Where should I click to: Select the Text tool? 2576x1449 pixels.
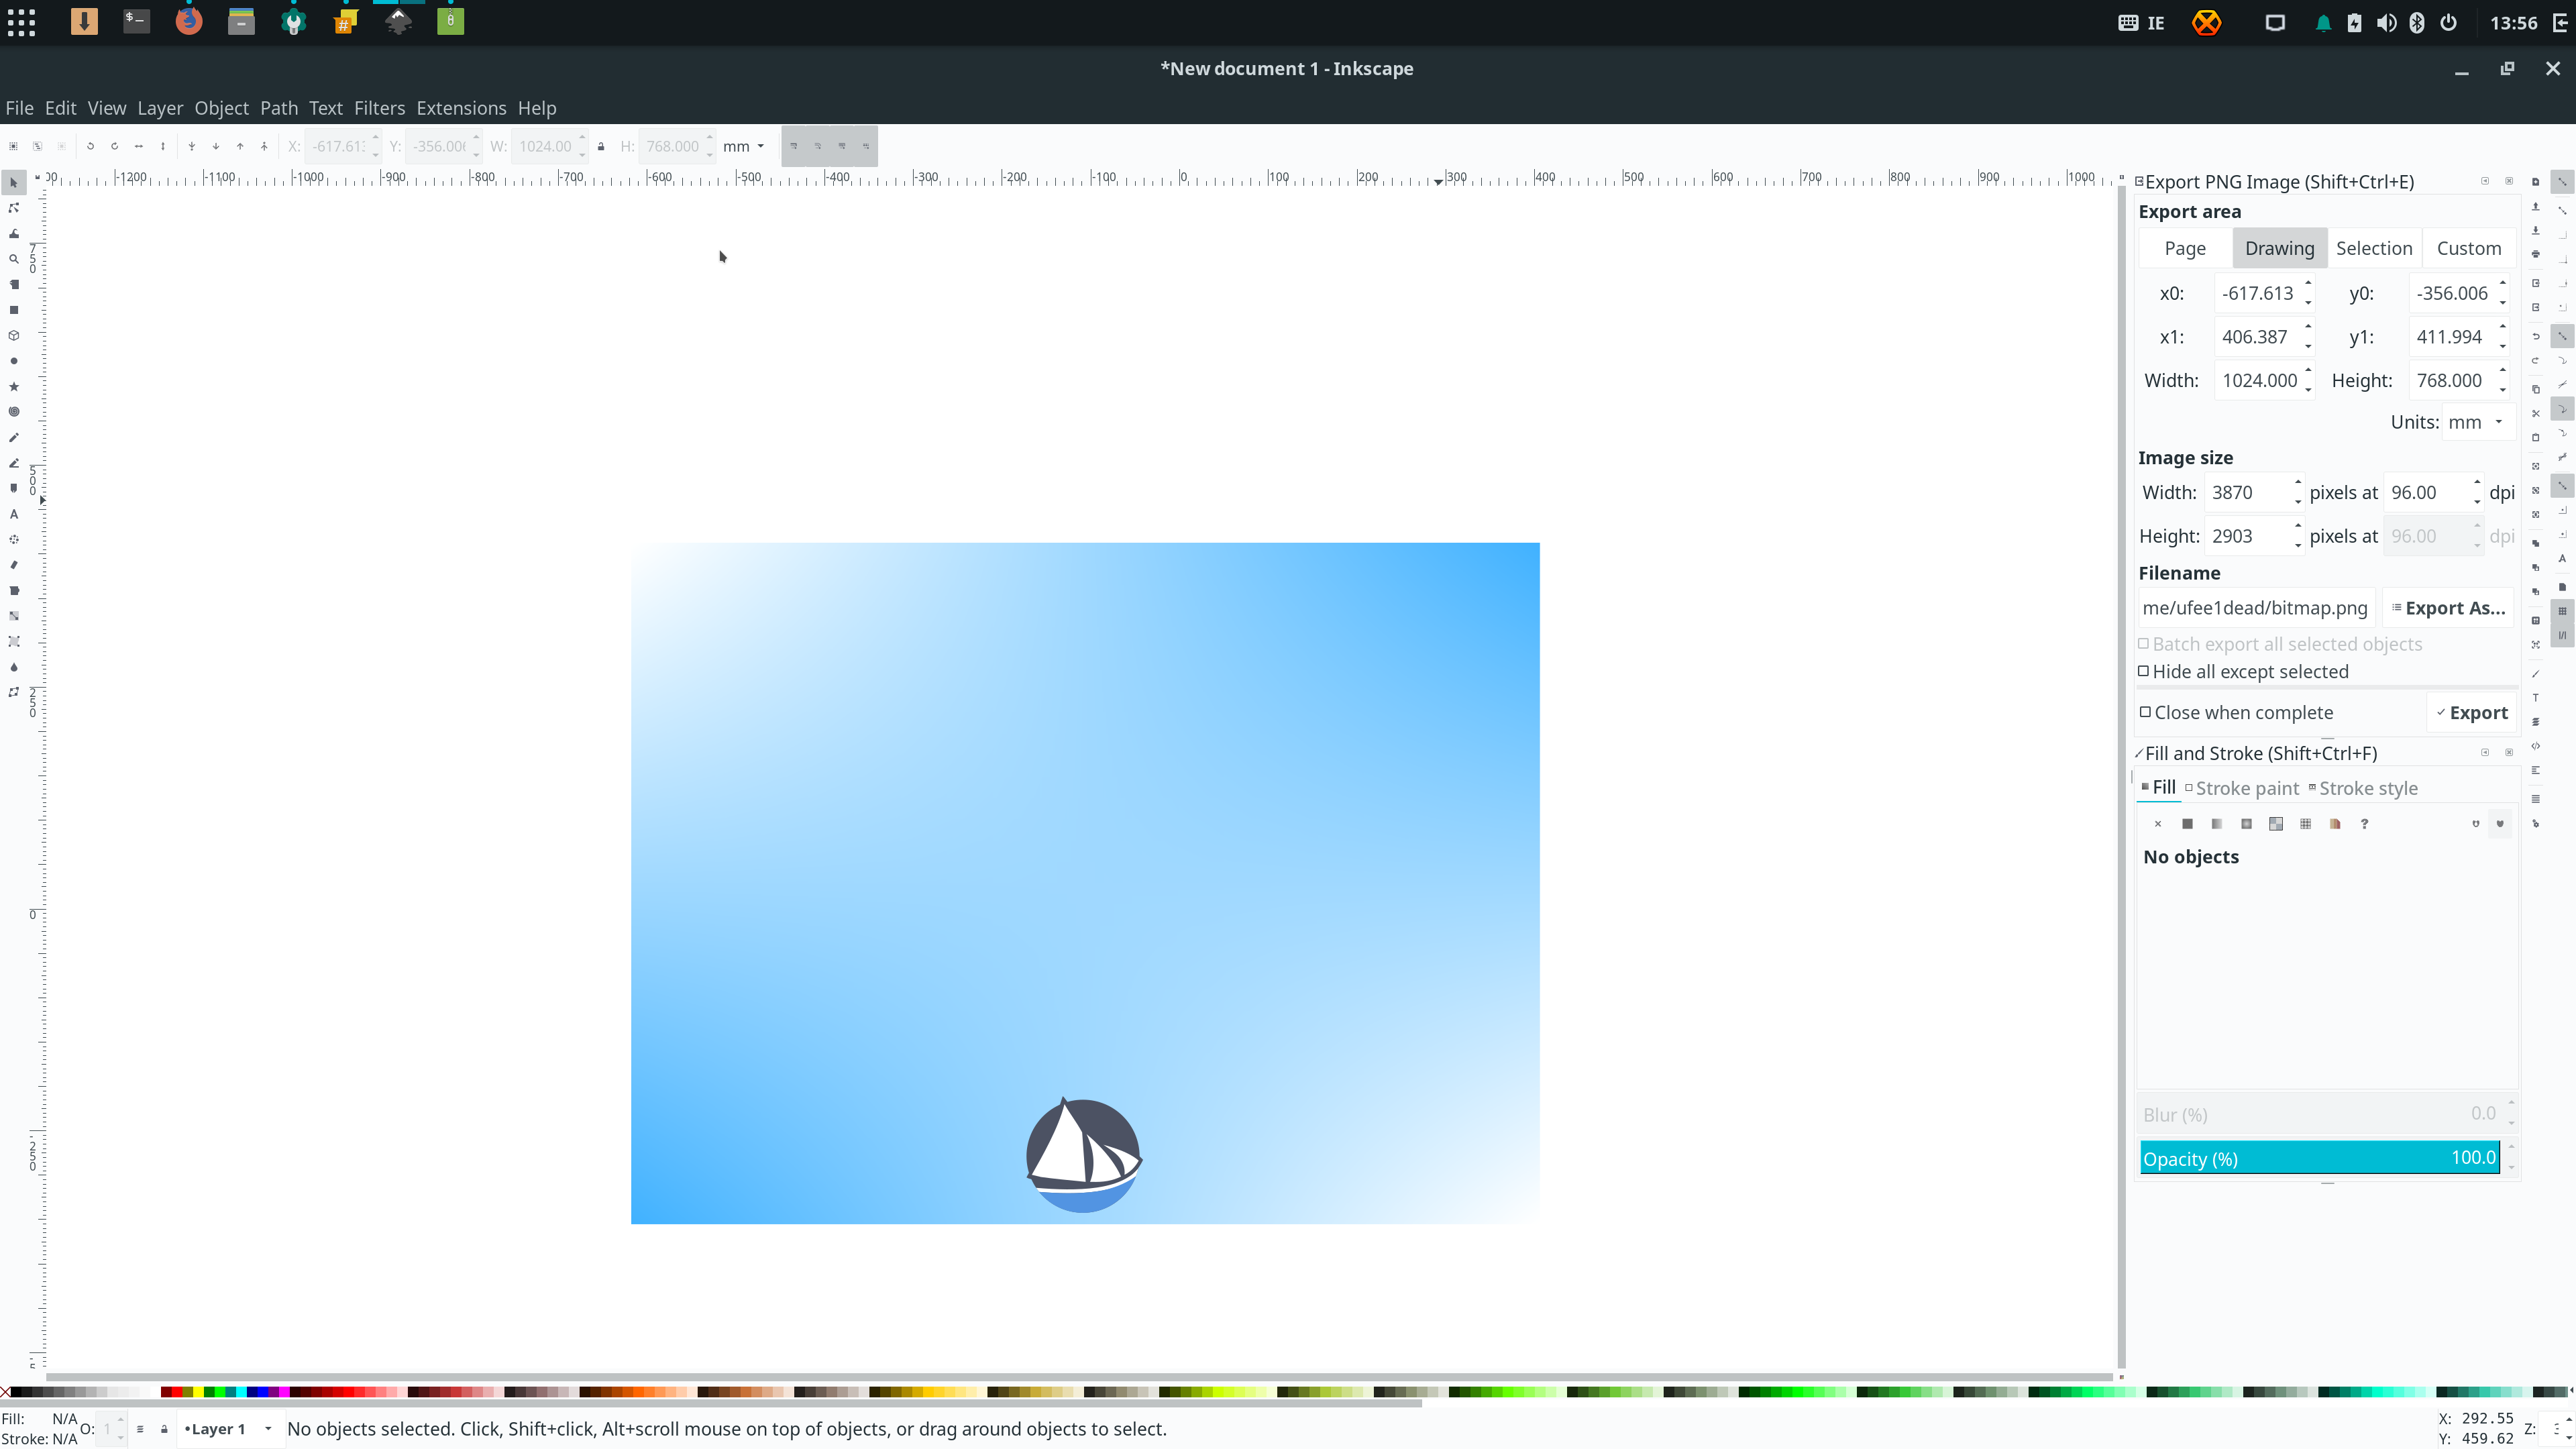pyautogui.click(x=14, y=514)
